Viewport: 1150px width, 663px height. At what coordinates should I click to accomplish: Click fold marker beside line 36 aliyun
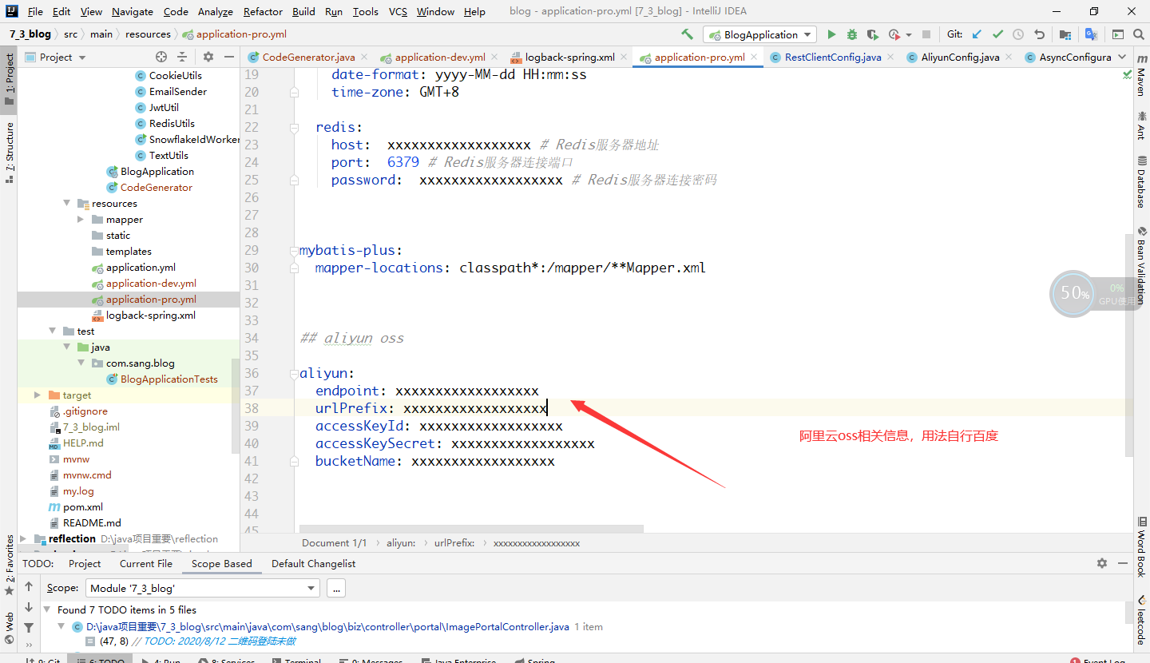pyautogui.click(x=294, y=373)
